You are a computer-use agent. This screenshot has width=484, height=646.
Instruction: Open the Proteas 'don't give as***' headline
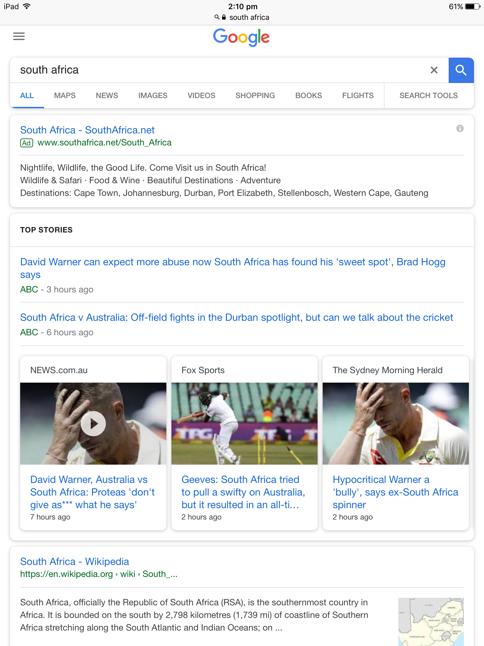pos(92,492)
